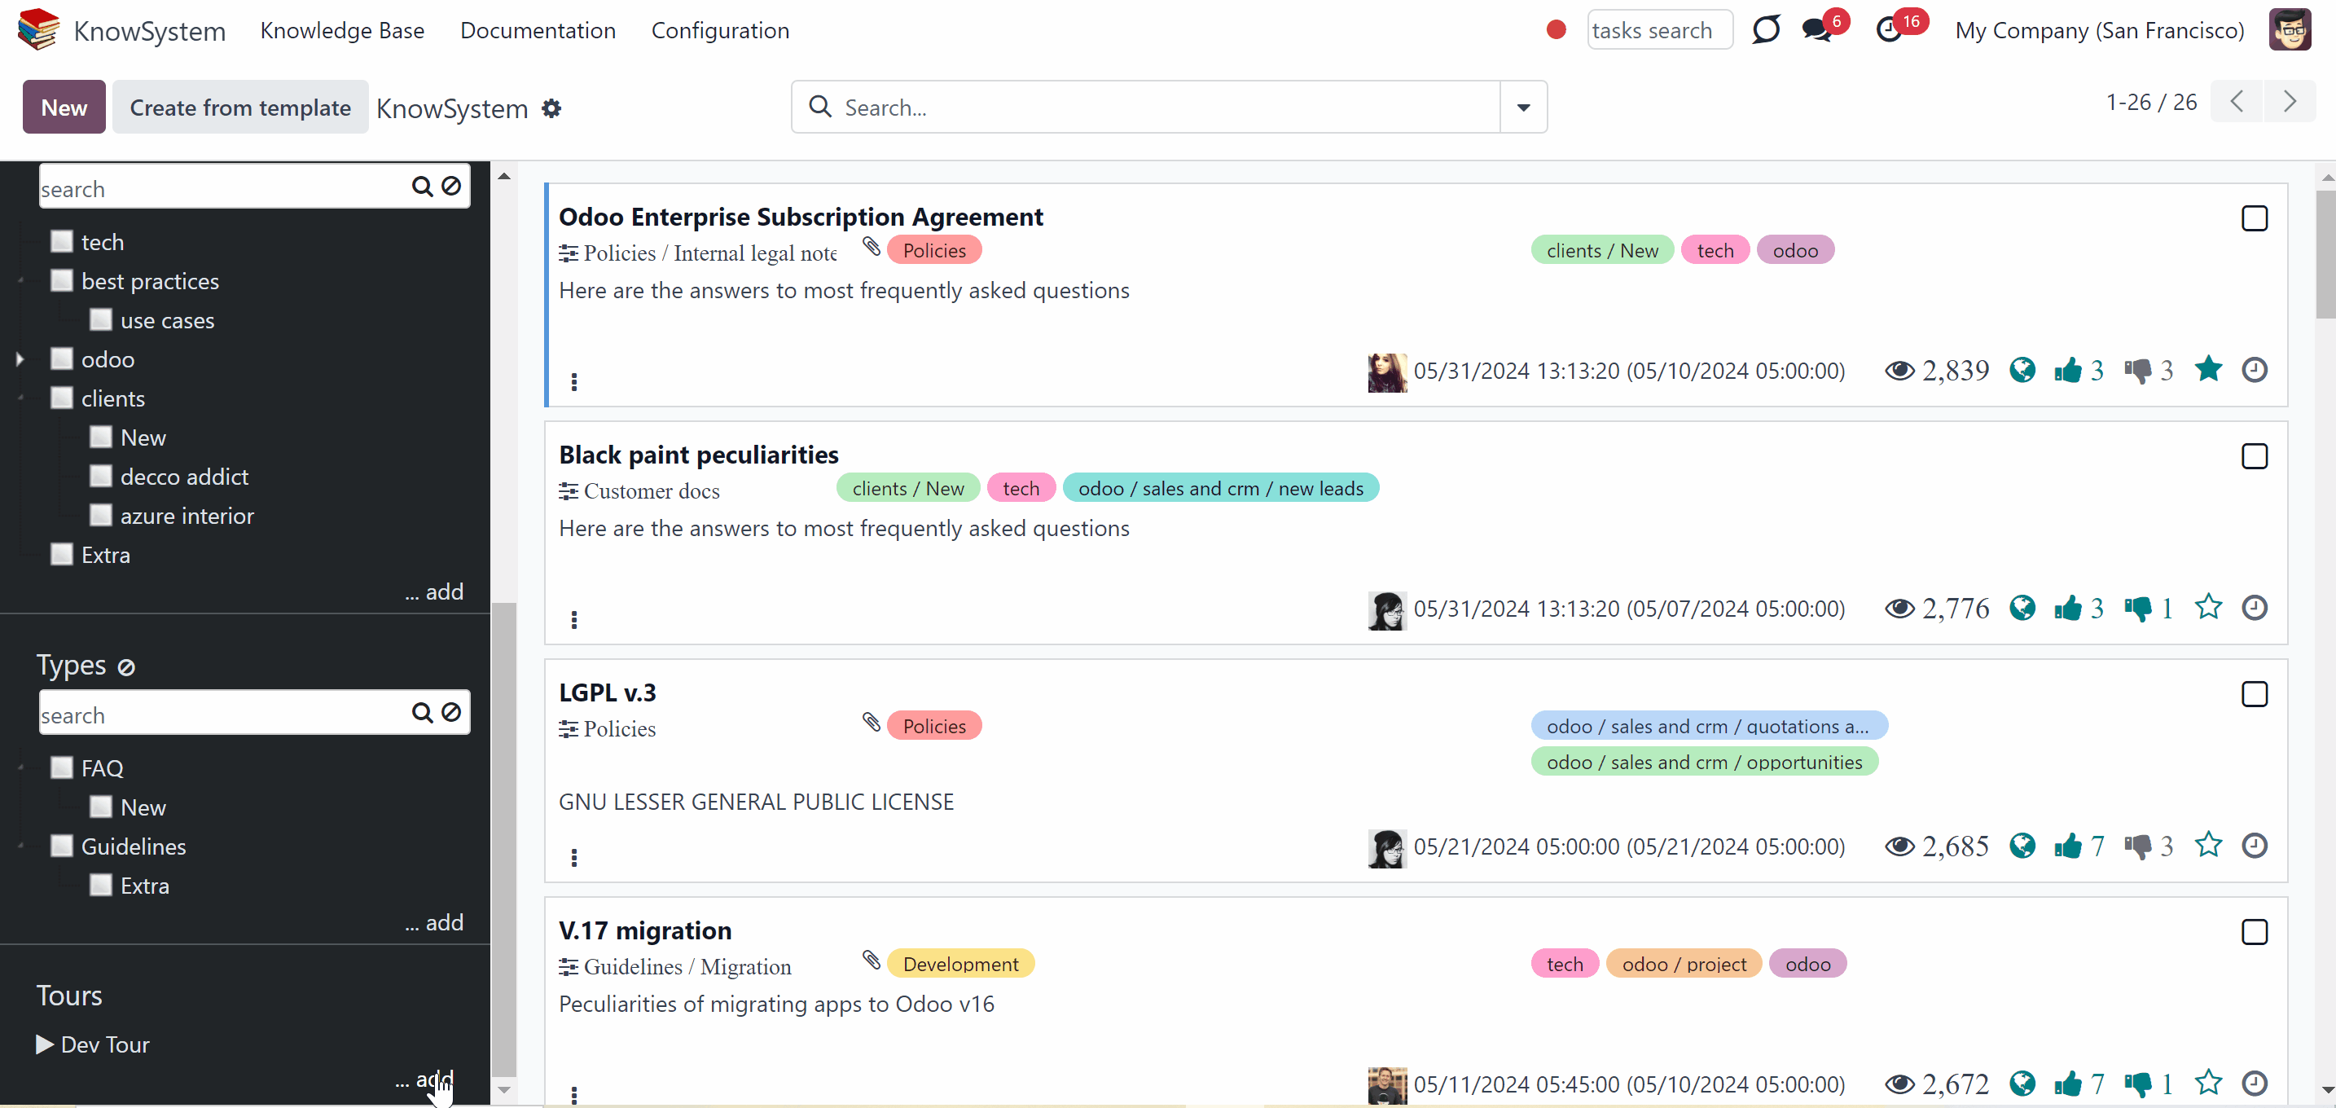This screenshot has width=2336, height=1108.
Task: Select the LGPL v.3 article checkbox
Action: (x=2255, y=693)
